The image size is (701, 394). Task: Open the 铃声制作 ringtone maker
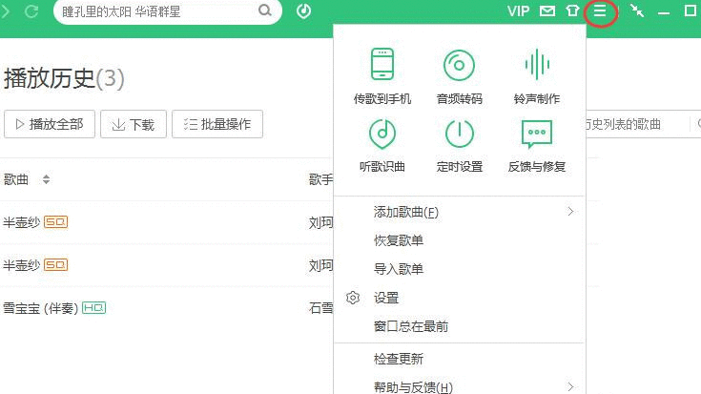[x=536, y=76]
